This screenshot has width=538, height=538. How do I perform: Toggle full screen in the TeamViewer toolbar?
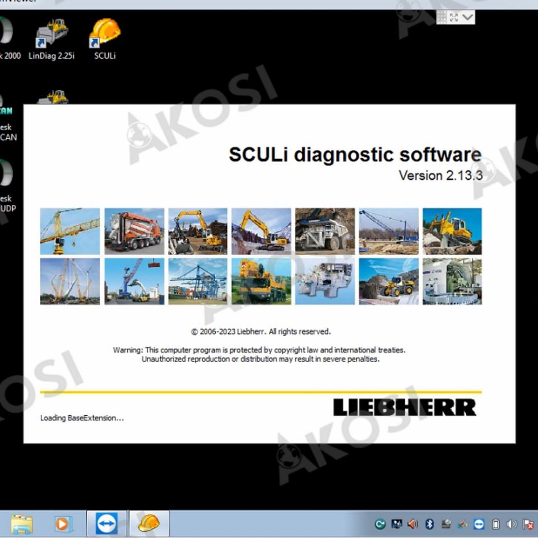point(454,17)
